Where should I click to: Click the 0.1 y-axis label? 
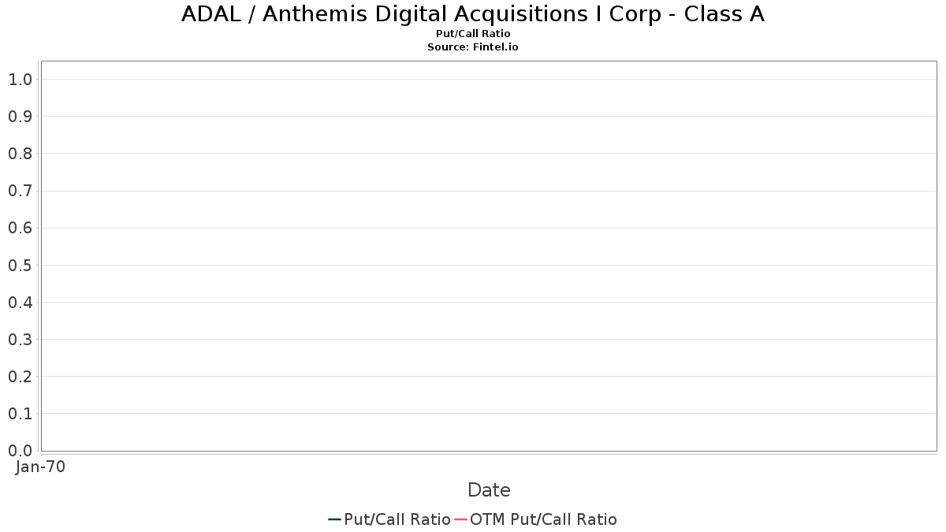point(20,413)
